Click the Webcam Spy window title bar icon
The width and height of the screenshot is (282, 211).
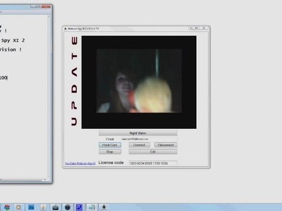point(65,29)
